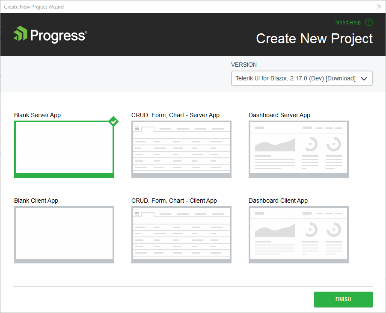Screen dimensions: 386x313
Task: Click the 'Blank Server App' label
Action: point(37,115)
